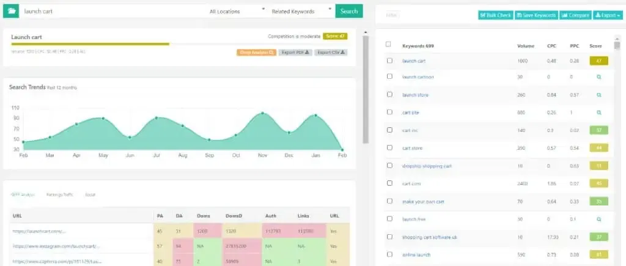Check the box for launch free keyword
This screenshot has height=266, width=626.
[389, 219]
